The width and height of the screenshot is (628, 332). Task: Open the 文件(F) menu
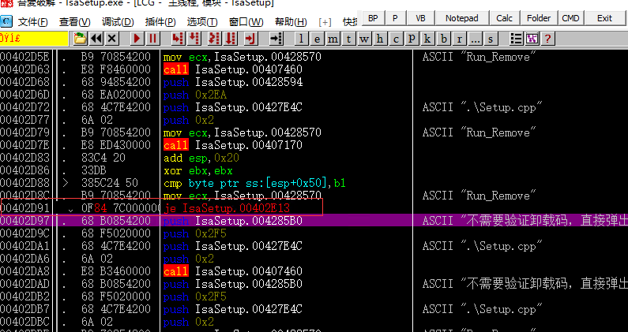pyautogui.click(x=32, y=21)
